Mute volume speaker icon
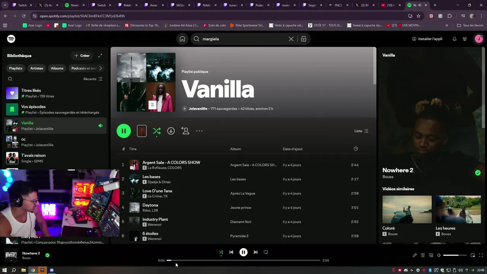 (x=439, y=255)
